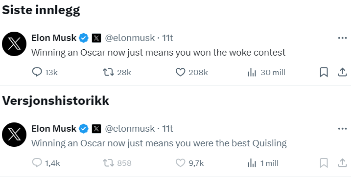Share the Quisling version post

pos(342,163)
